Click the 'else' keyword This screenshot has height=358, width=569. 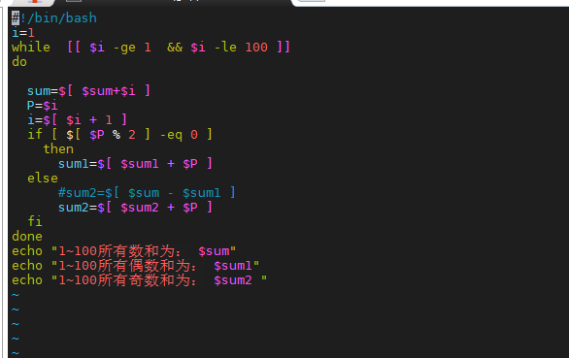(43, 179)
